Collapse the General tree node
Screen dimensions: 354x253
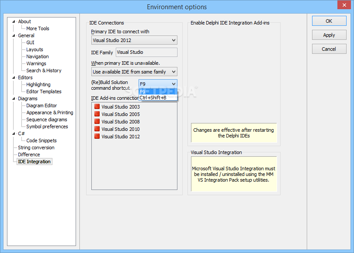pos(14,35)
